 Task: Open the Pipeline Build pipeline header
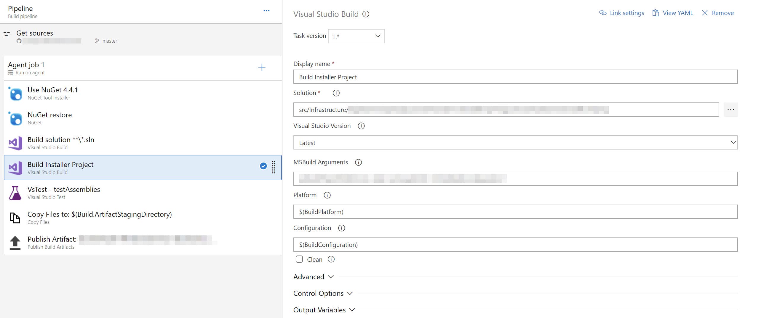coord(141,12)
